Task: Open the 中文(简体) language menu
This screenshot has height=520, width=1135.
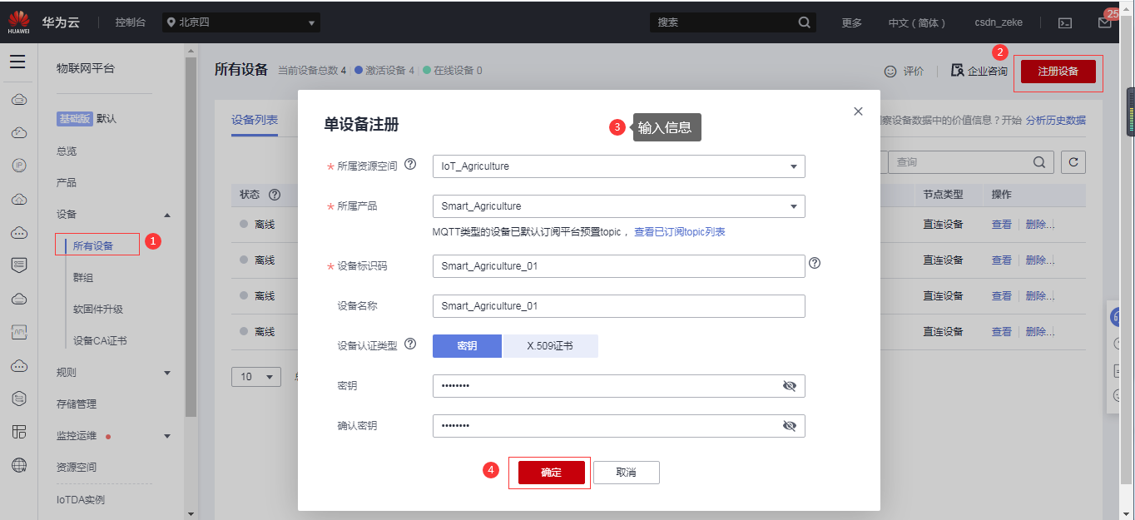Action: coord(916,22)
